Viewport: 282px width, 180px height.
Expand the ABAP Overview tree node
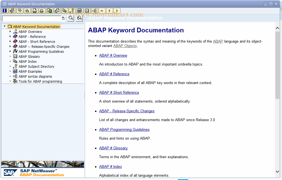pos(10,32)
